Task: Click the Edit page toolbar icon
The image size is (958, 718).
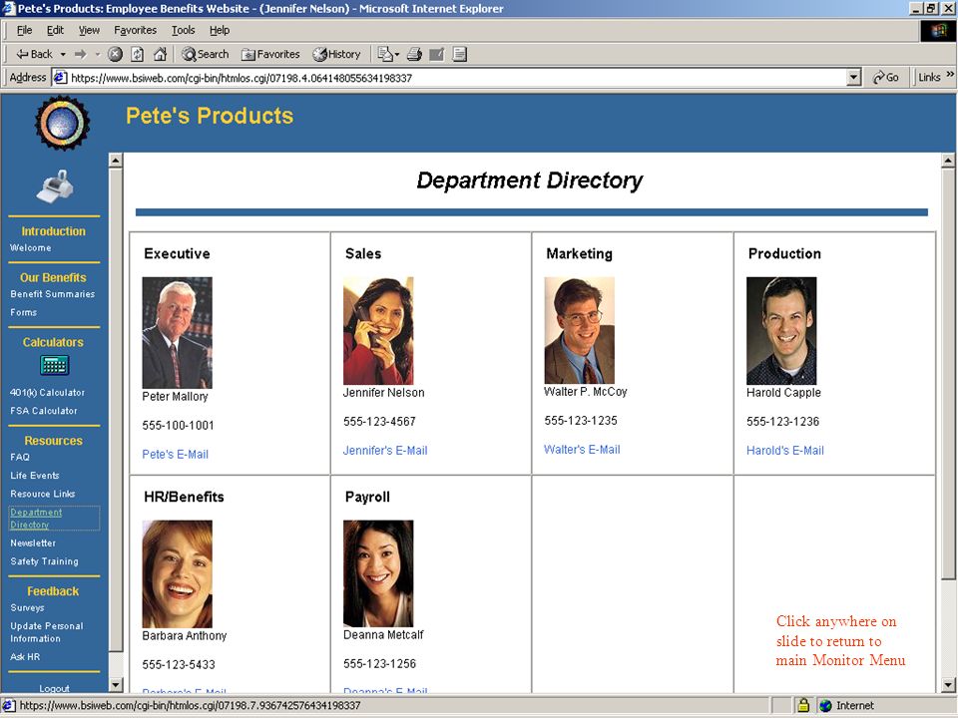Action: point(437,54)
